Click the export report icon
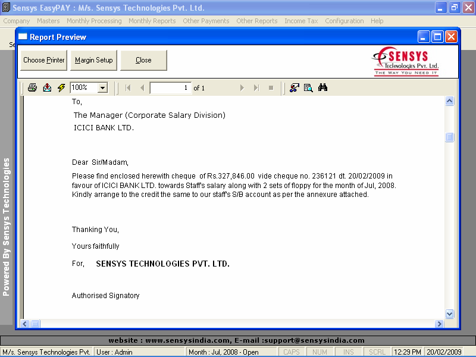The image size is (476, 357). [x=47, y=87]
